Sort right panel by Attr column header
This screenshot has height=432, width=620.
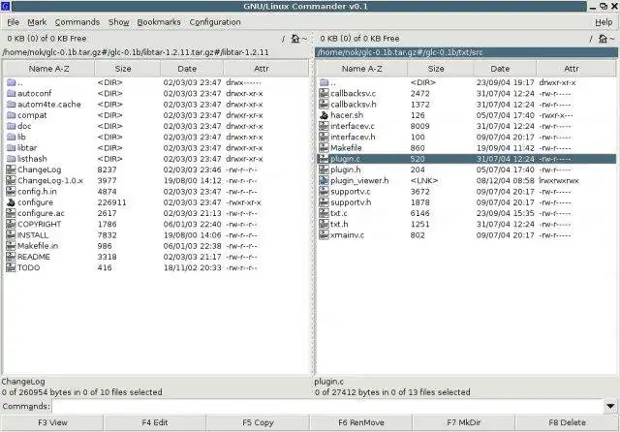click(x=575, y=69)
